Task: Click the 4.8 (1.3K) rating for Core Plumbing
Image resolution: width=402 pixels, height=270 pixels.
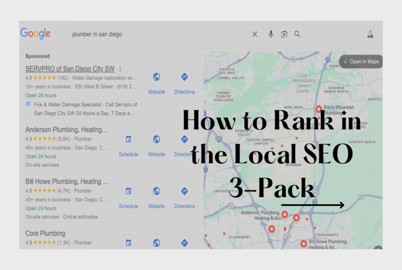Action: (48, 243)
